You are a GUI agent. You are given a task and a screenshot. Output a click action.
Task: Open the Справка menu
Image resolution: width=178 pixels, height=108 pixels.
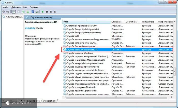(x=34, y=7)
